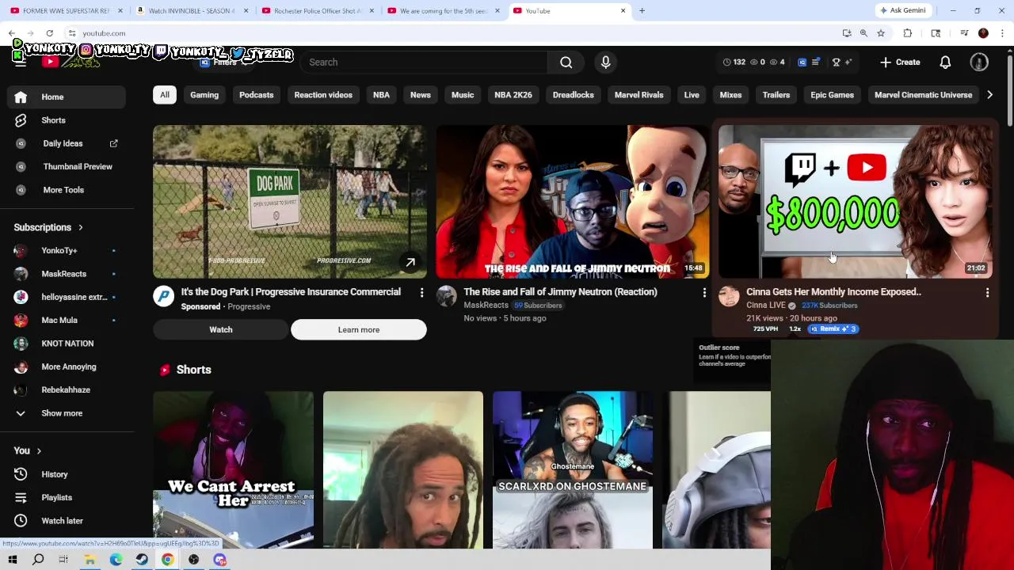The width and height of the screenshot is (1014, 570).
Task: Click the Chrome zoom magnifier icon
Action: pyautogui.click(x=863, y=33)
